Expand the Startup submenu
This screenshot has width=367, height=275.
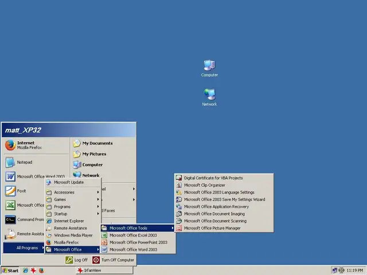click(x=73, y=214)
